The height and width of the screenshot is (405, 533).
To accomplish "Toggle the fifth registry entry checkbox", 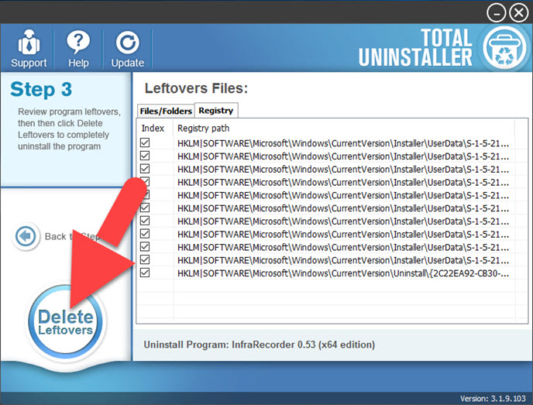I will (x=145, y=195).
